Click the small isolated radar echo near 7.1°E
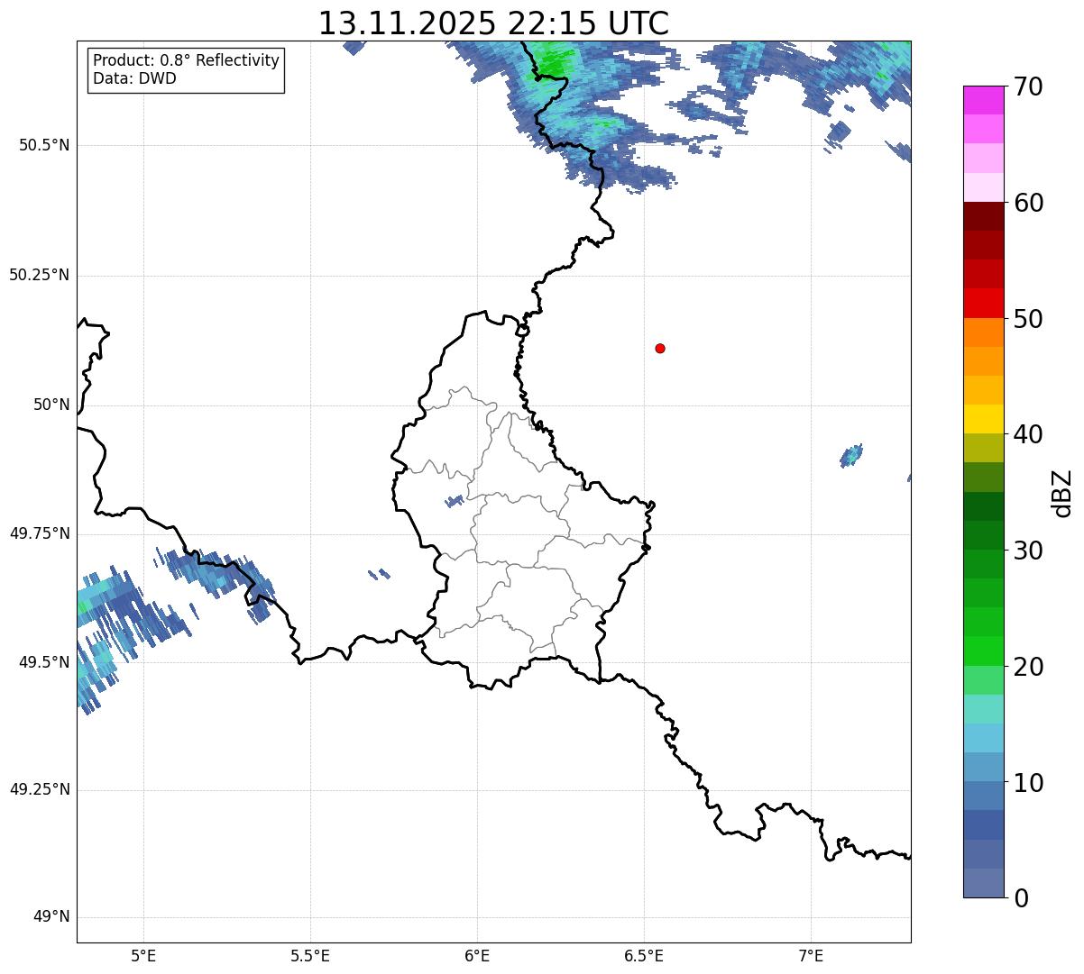Viewport: 1084px width, 974px height. (851, 455)
